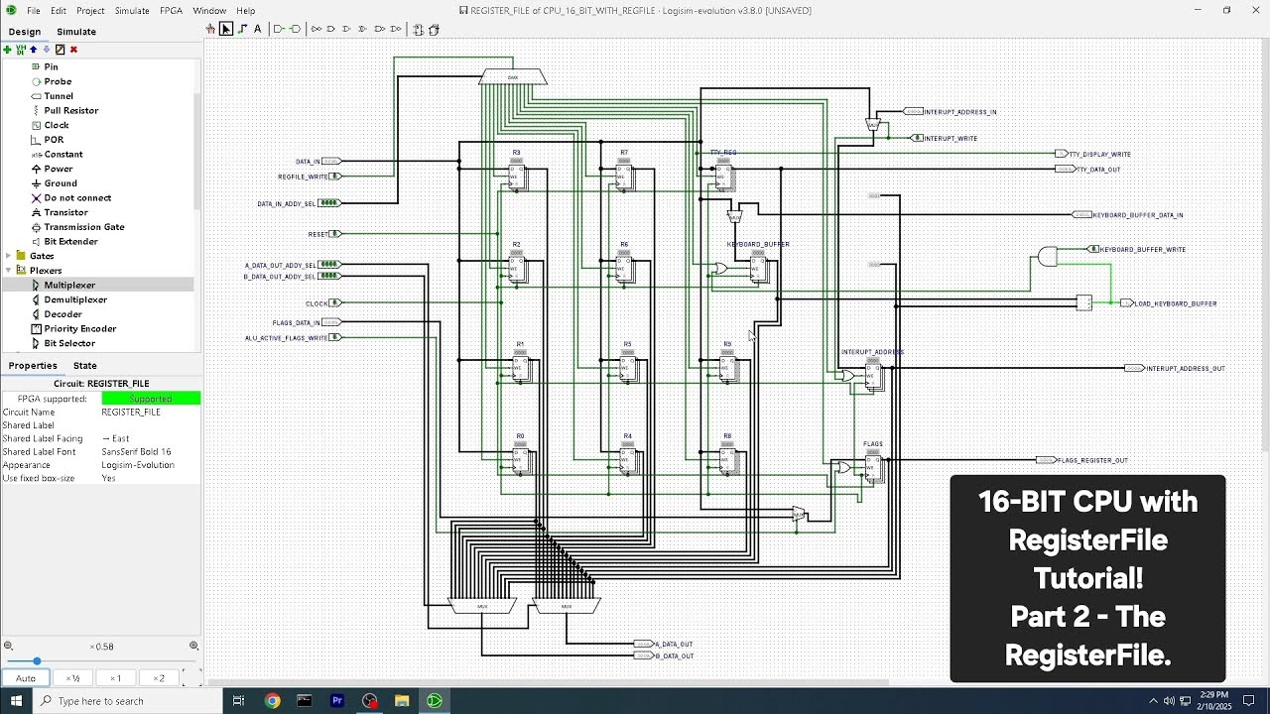The height and width of the screenshot is (714, 1270).
Task: Select Constant in the component tree
Action: pos(63,155)
